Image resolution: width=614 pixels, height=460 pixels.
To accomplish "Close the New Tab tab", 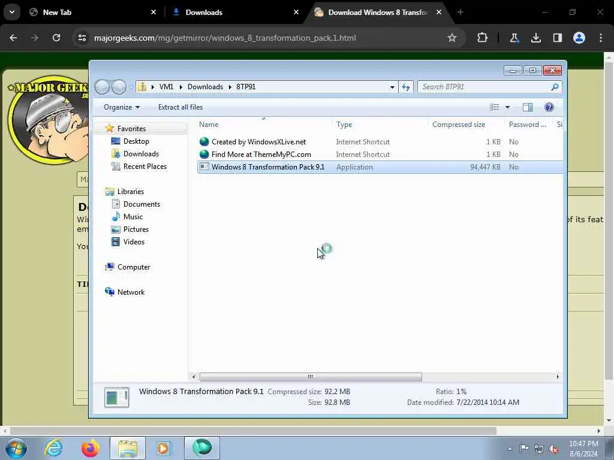I will click(153, 12).
